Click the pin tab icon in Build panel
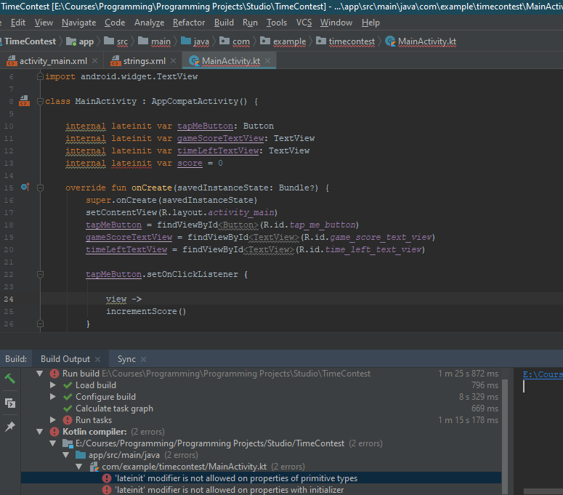 [10, 427]
